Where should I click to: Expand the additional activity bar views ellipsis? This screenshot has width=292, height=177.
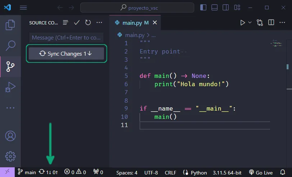pos(10,108)
